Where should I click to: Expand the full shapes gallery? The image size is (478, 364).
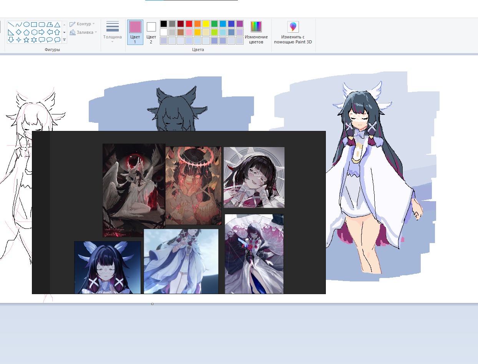tap(64, 40)
